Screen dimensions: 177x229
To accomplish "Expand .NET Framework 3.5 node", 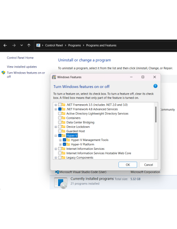I will click(x=56, y=105).
